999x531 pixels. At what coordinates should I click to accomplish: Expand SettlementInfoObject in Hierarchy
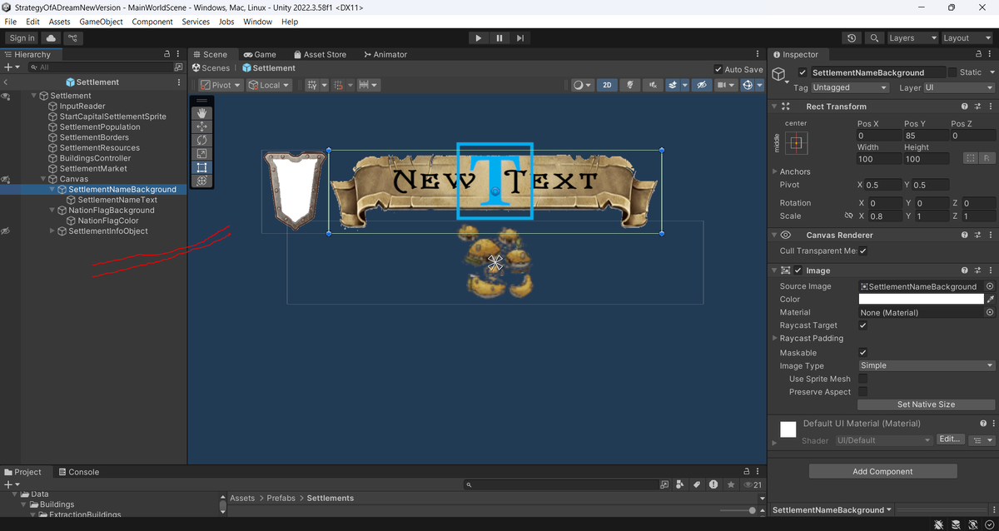click(52, 231)
